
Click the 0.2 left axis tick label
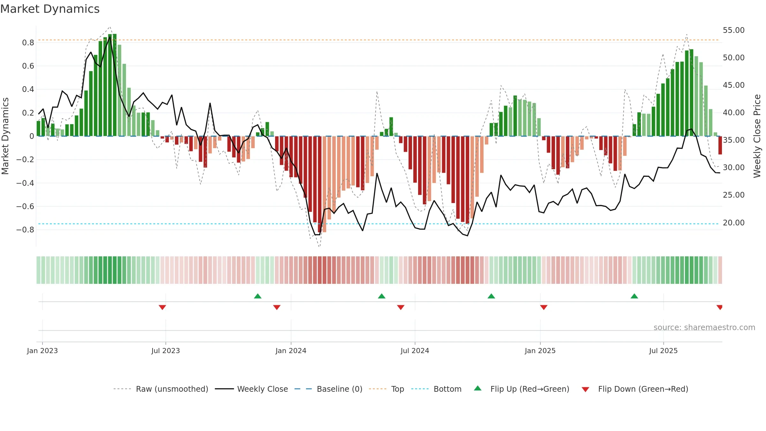[x=28, y=113]
